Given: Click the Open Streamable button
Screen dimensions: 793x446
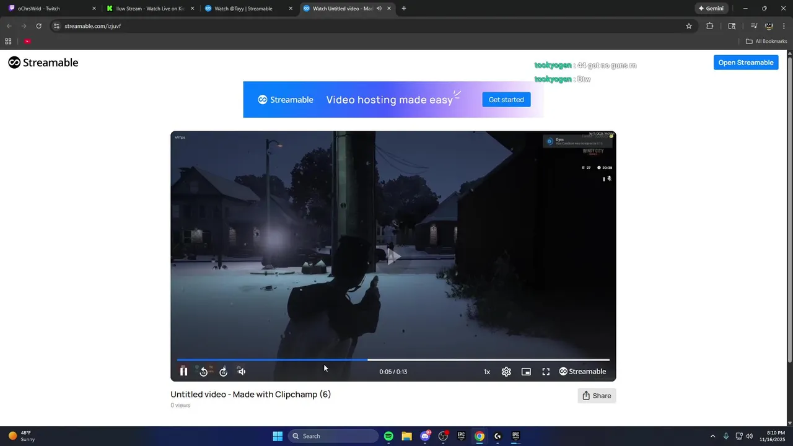Looking at the screenshot, I should pos(746,63).
